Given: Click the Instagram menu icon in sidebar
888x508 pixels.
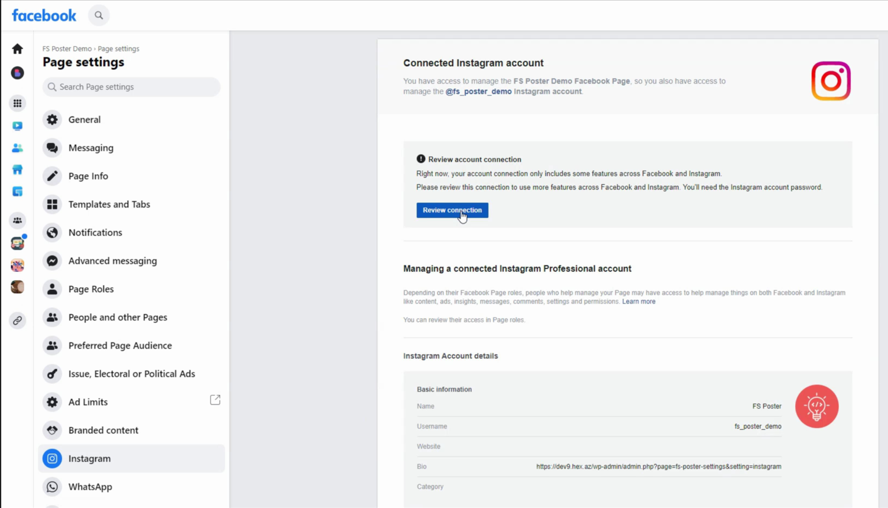Looking at the screenshot, I should pyautogui.click(x=52, y=458).
